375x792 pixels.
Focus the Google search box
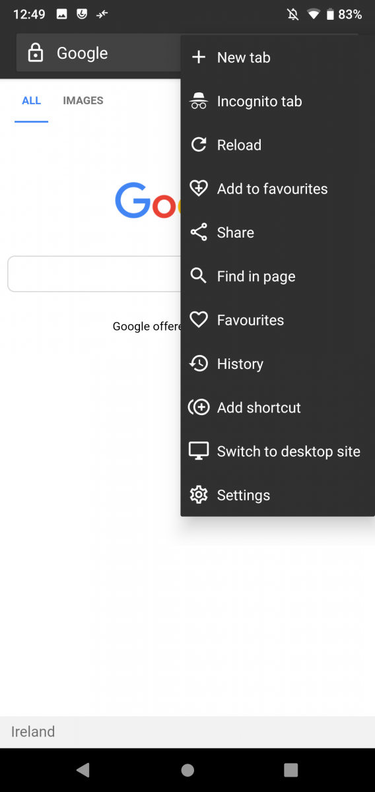pyautogui.click(x=94, y=274)
